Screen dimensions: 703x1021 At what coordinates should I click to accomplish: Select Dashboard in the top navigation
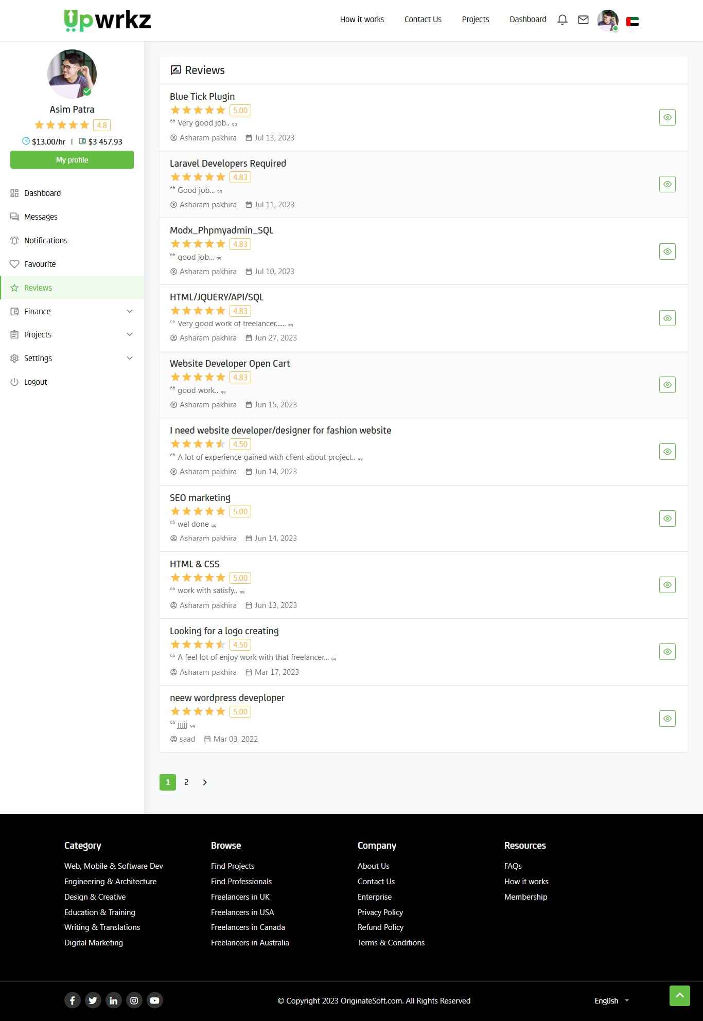pos(528,19)
